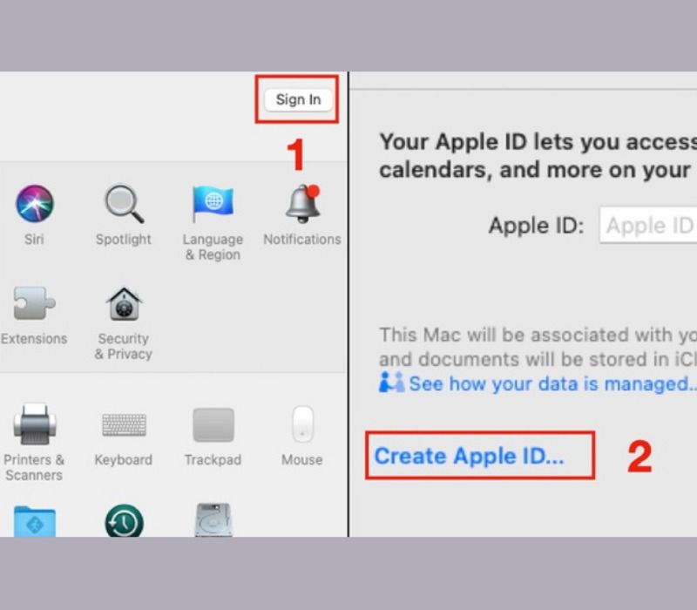Open See how your data is managed link
Image resolution: width=697 pixels, height=610 pixels.
point(552,383)
